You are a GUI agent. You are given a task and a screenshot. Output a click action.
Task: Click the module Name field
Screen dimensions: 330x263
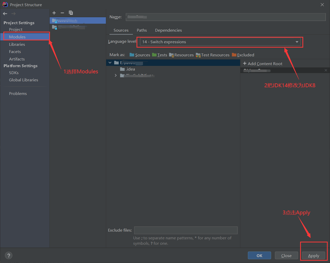pyautogui.click(x=226, y=17)
